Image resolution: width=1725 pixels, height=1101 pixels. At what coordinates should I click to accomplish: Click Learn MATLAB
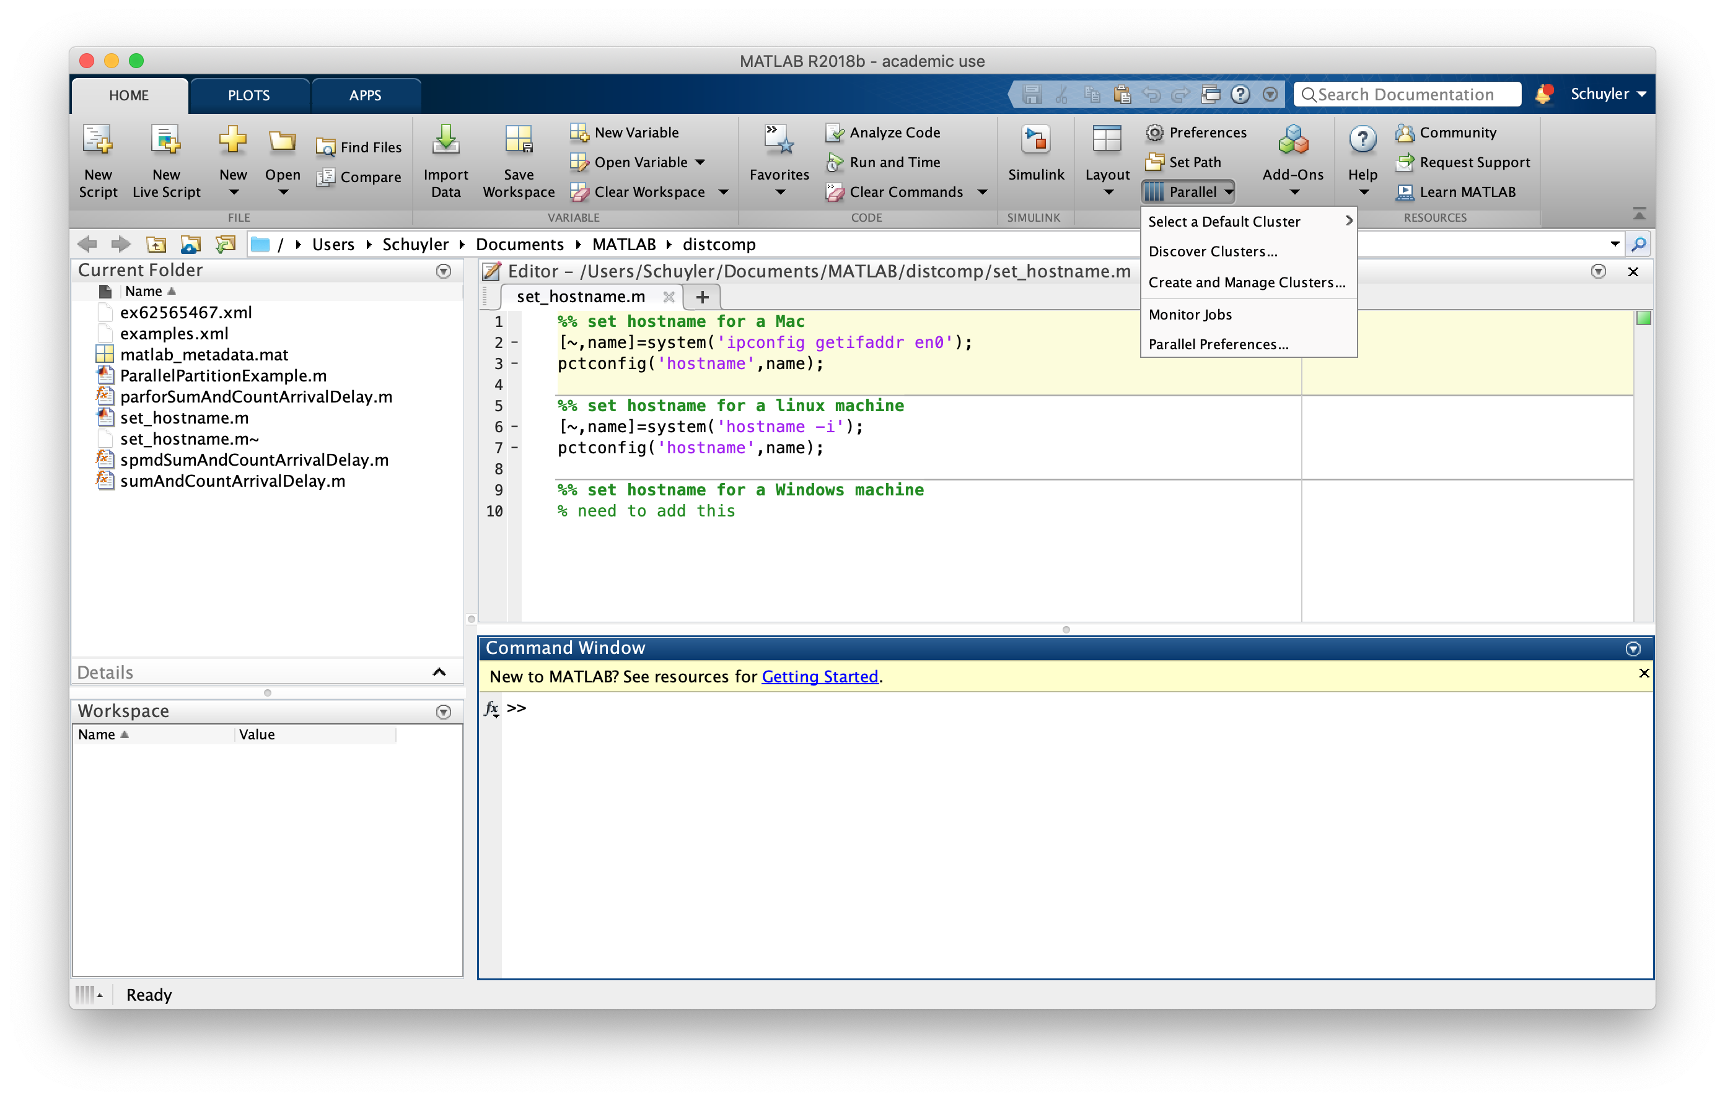point(1455,192)
